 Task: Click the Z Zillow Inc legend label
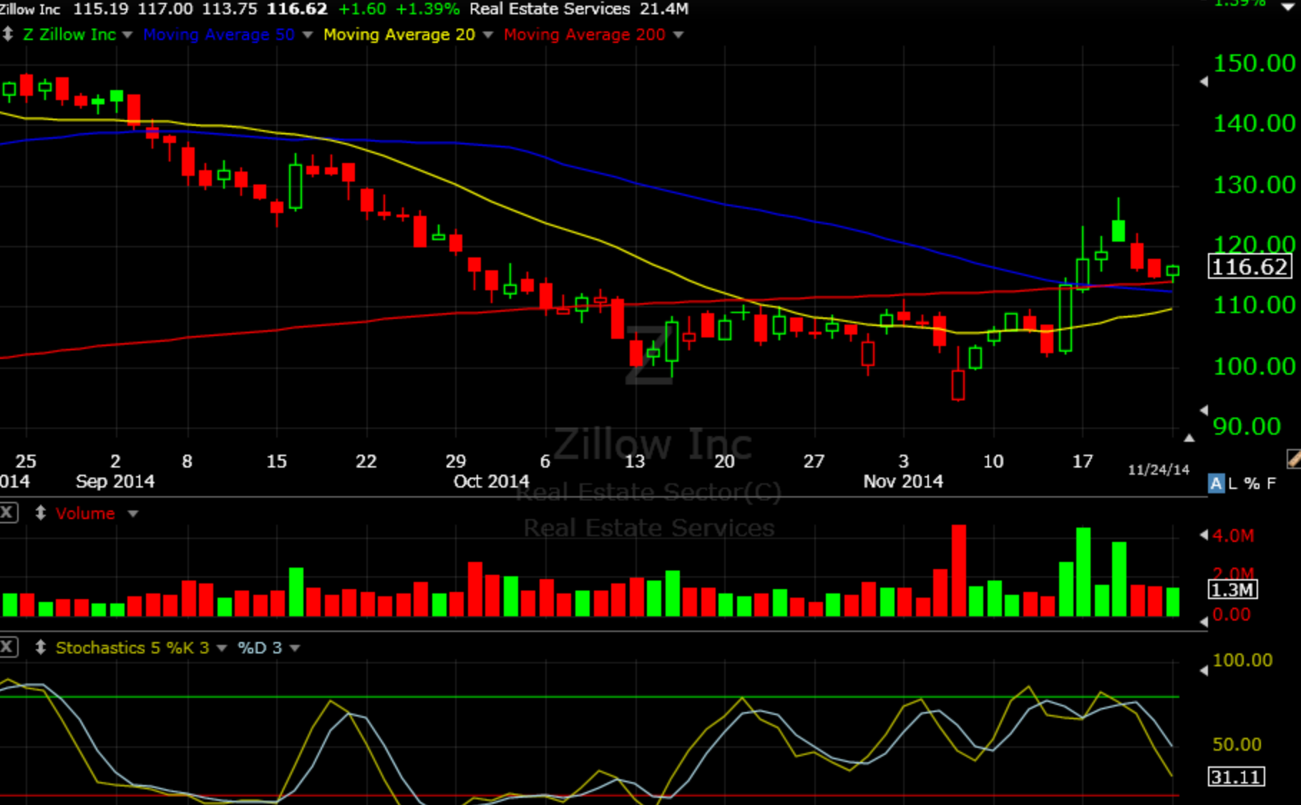(69, 34)
